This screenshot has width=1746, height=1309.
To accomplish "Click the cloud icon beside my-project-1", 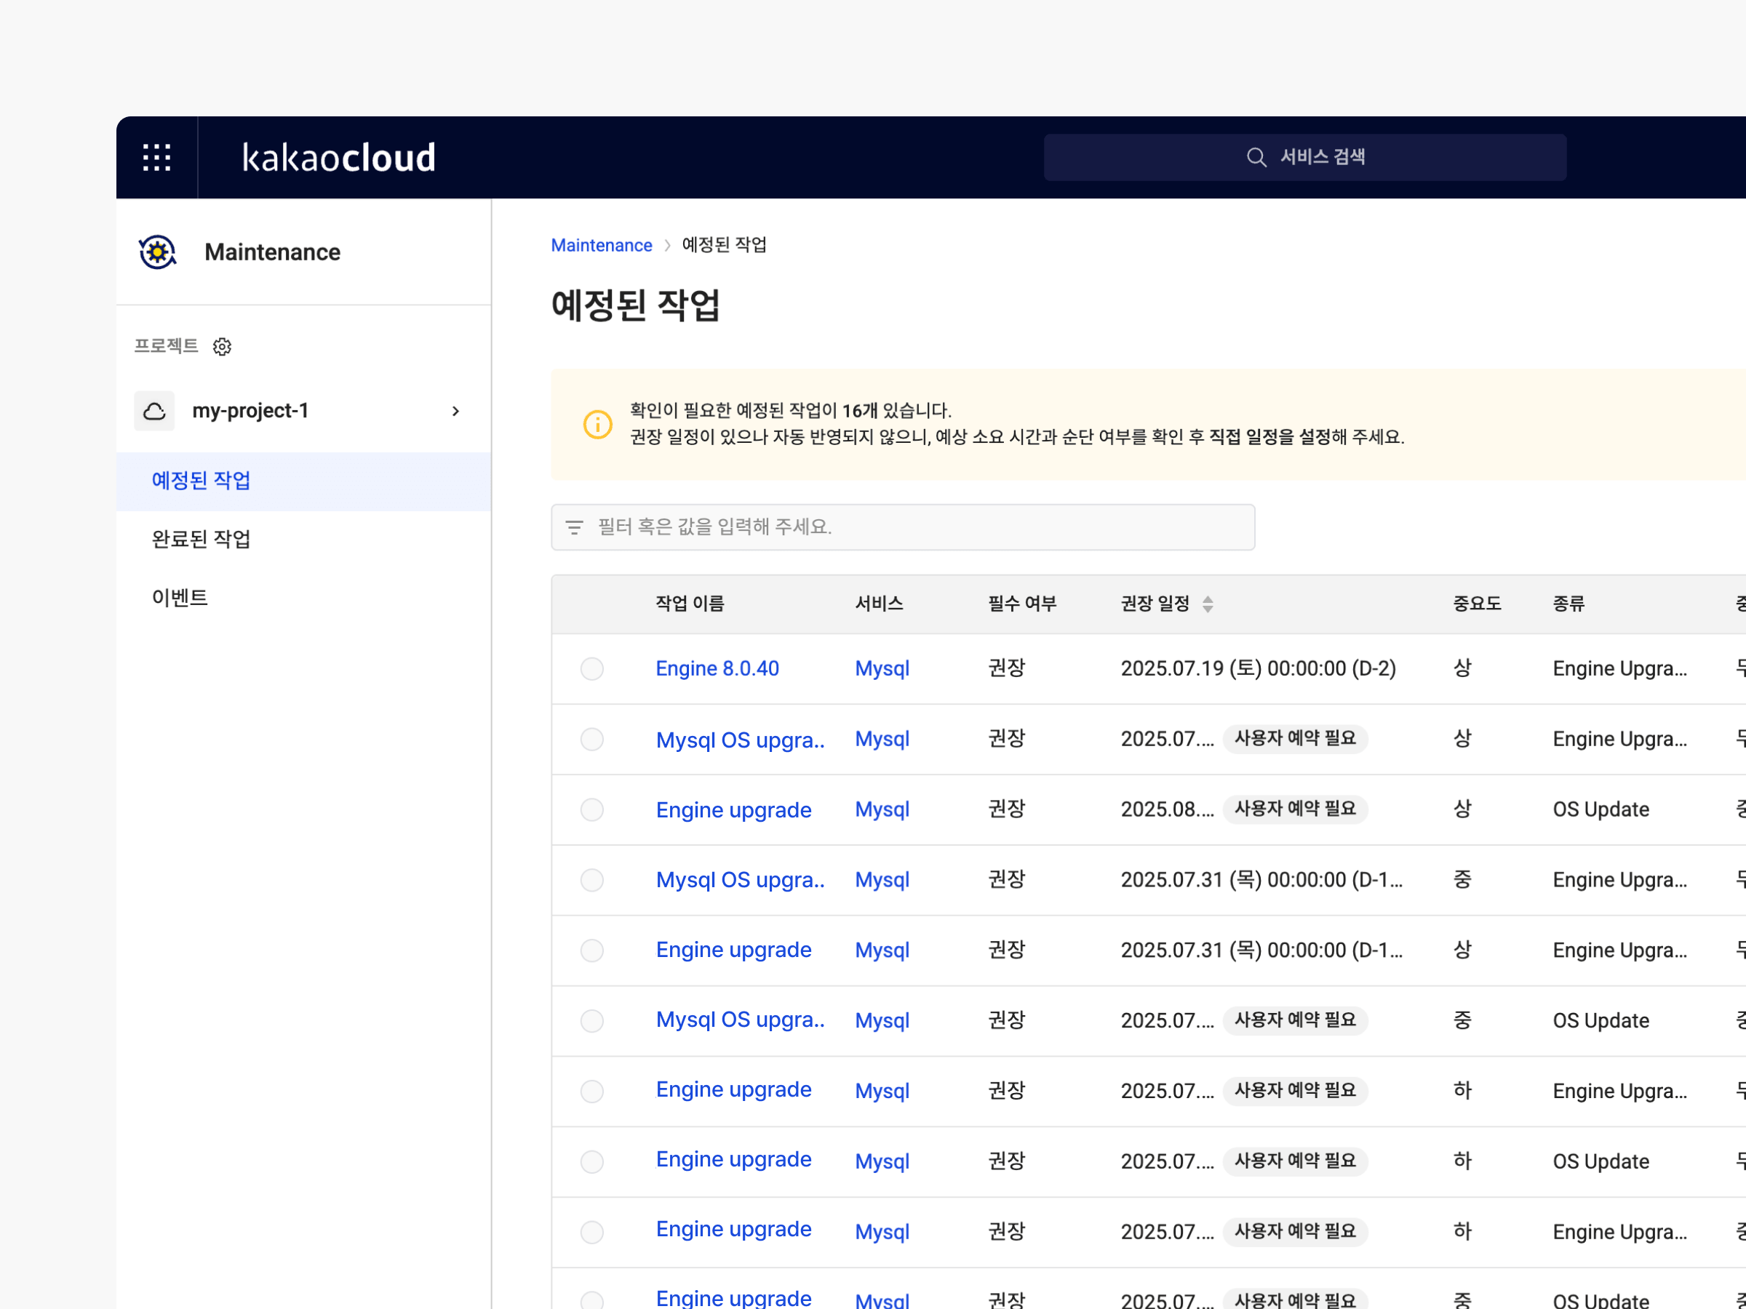I will click(x=155, y=411).
